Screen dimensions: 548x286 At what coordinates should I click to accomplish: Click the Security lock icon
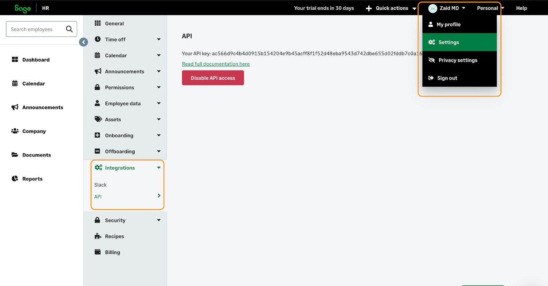pyautogui.click(x=97, y=220)
